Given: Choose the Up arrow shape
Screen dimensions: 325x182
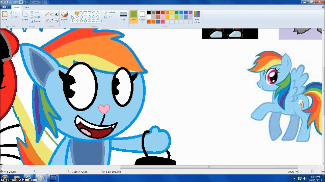Looking at the screenshot, I should [97, 17].
